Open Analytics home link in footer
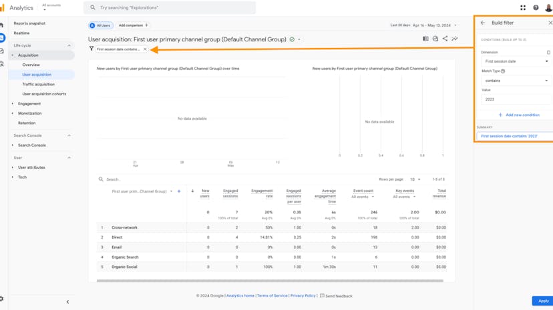 pos(240,296)
